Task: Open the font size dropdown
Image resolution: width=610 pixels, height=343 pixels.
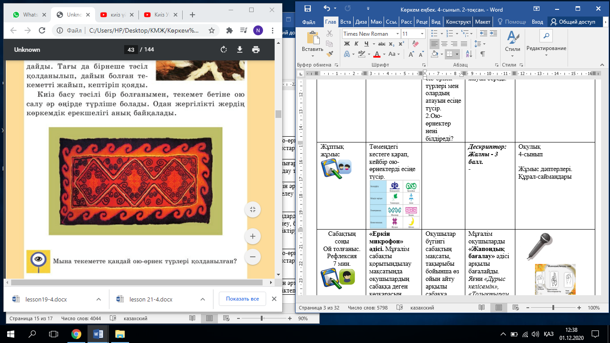Action: [x=422, y=34]
